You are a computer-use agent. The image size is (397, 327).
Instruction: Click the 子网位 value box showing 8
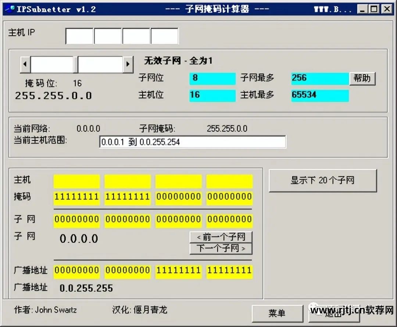tap(212, 78)
